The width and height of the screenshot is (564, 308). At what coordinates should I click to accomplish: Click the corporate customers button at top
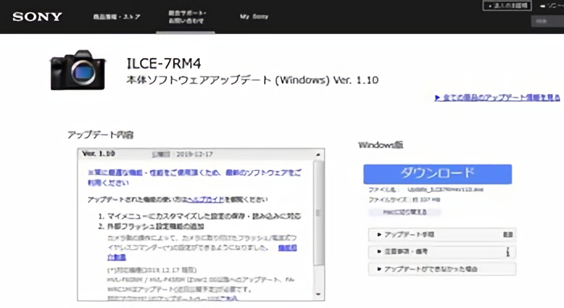pyautogui.click(x=507, y=6)
